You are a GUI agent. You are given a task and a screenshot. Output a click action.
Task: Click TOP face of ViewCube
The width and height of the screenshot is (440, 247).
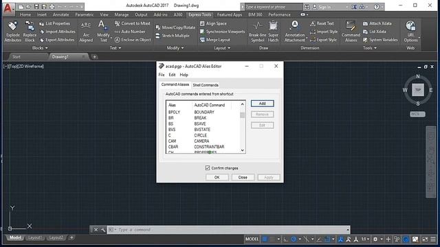[418, 90]
